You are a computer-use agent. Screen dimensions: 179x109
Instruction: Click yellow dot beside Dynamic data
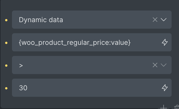tap(6, 20)
